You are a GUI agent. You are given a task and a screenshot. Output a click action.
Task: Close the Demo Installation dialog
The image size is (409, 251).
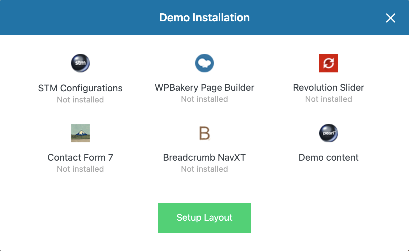[x=391, y=18]
